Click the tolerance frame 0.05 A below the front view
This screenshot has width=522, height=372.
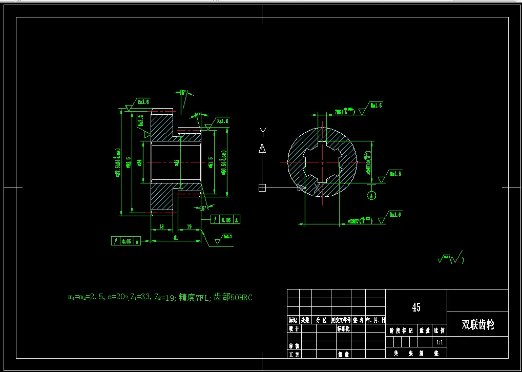124,240
